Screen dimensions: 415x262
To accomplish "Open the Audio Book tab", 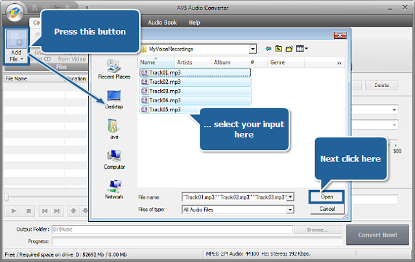I will point(162,23).
